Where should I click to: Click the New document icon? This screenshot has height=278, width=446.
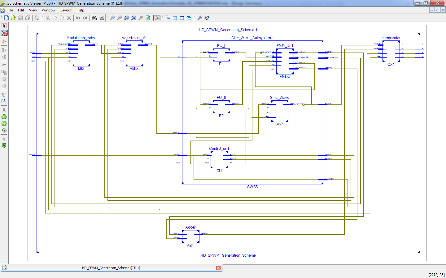[x=6, y=18]
